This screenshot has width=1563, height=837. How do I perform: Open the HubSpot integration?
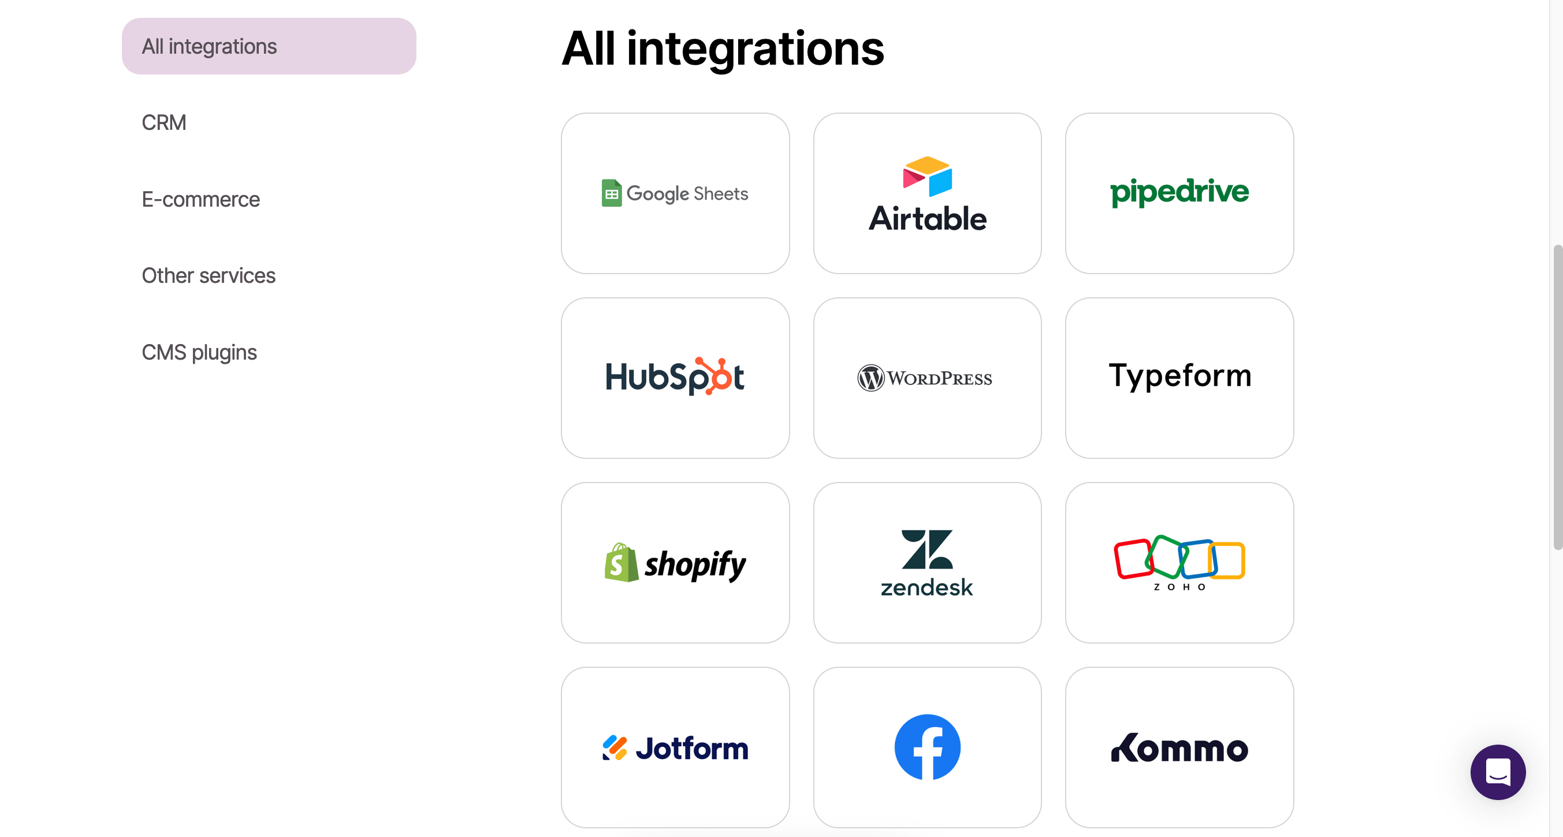point(675,377)
